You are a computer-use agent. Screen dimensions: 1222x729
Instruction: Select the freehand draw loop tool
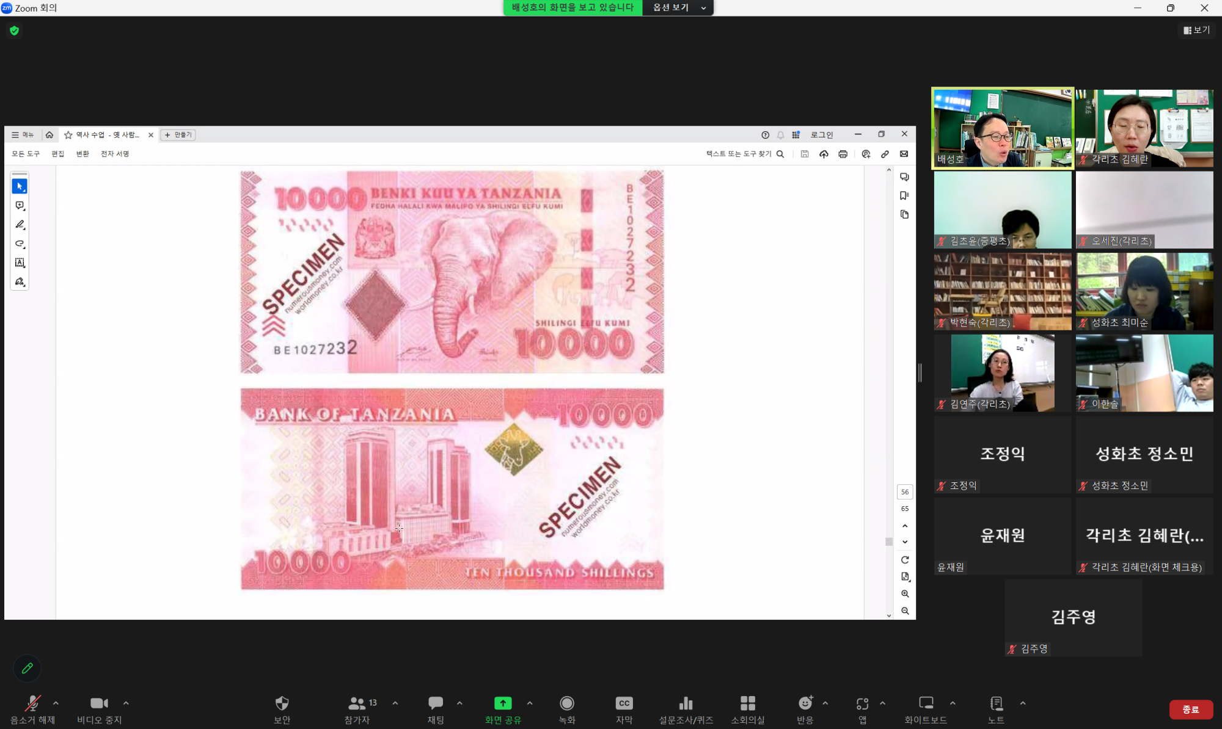click(x=20, y=244)
